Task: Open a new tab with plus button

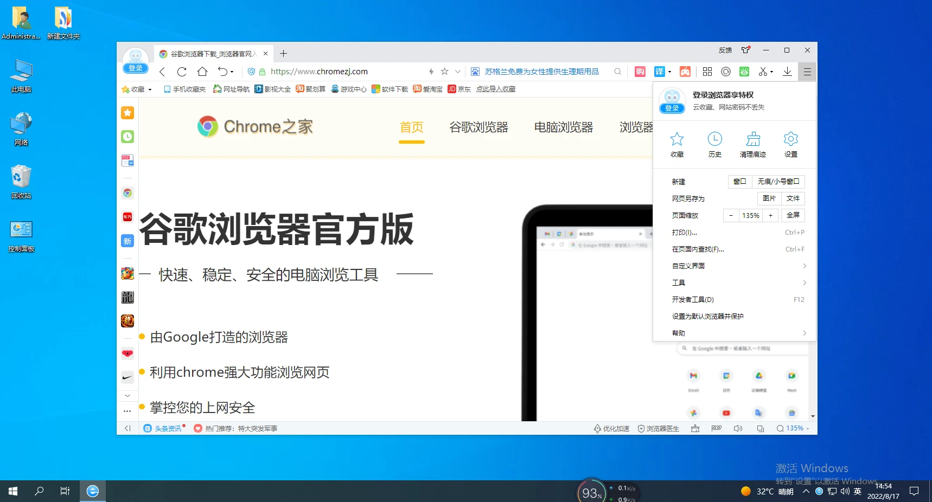Action: point(283,53)
